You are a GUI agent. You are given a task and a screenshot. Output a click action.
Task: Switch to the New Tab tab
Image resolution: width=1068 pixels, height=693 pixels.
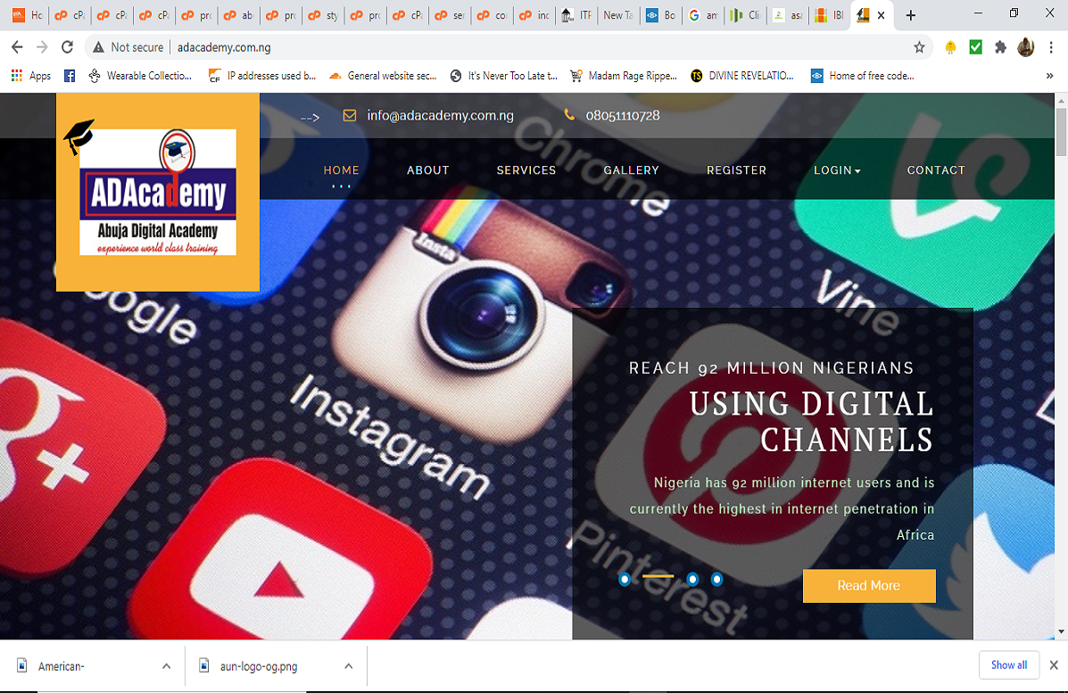[618, 15]
